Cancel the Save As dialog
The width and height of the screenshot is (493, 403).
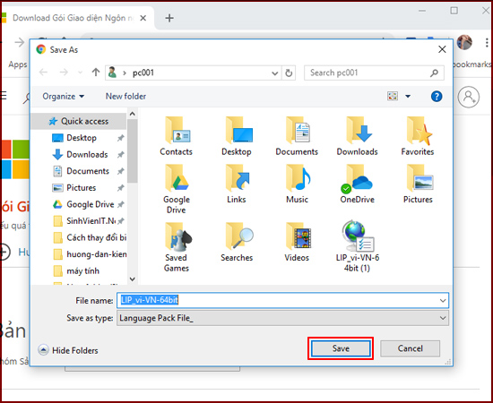point(410,348)
